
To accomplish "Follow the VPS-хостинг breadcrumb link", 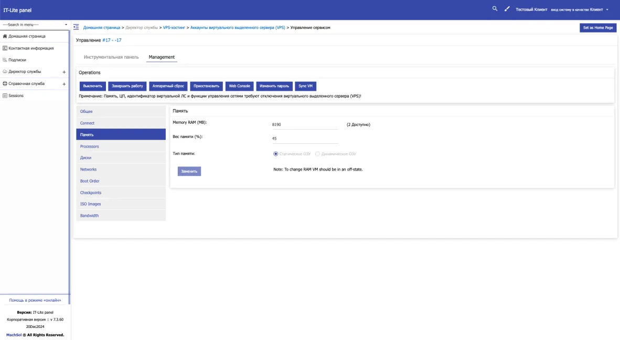I will (x=174, y=28).
